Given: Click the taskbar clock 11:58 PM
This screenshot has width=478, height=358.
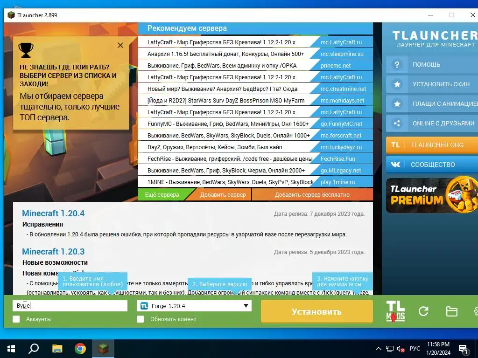Looking at the screenshot, I should pos(438,344).
